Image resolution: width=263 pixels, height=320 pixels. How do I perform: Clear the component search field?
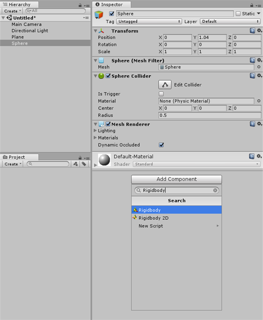[215, 190]
